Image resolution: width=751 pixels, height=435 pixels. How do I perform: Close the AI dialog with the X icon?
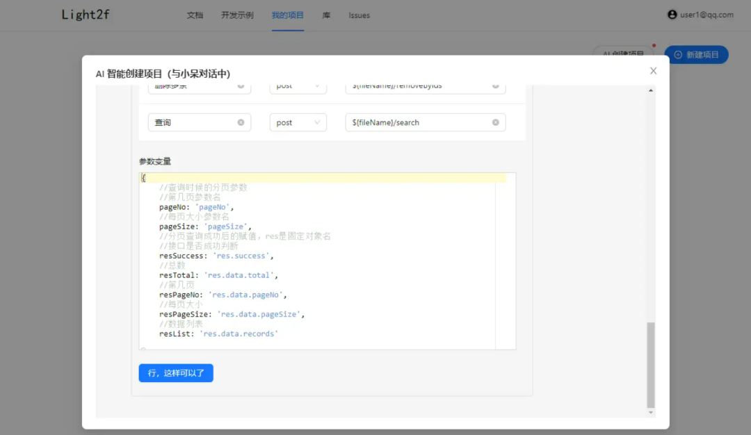pyautogui.click(x=653, y=70)
